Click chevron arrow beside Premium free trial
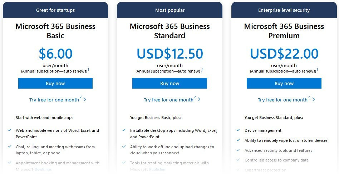The image size is (339, 174). (314, 99)
